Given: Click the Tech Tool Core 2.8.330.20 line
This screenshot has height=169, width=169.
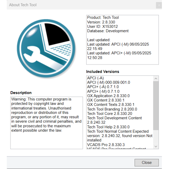Looking at the screenshot, I should click(110, 114).
